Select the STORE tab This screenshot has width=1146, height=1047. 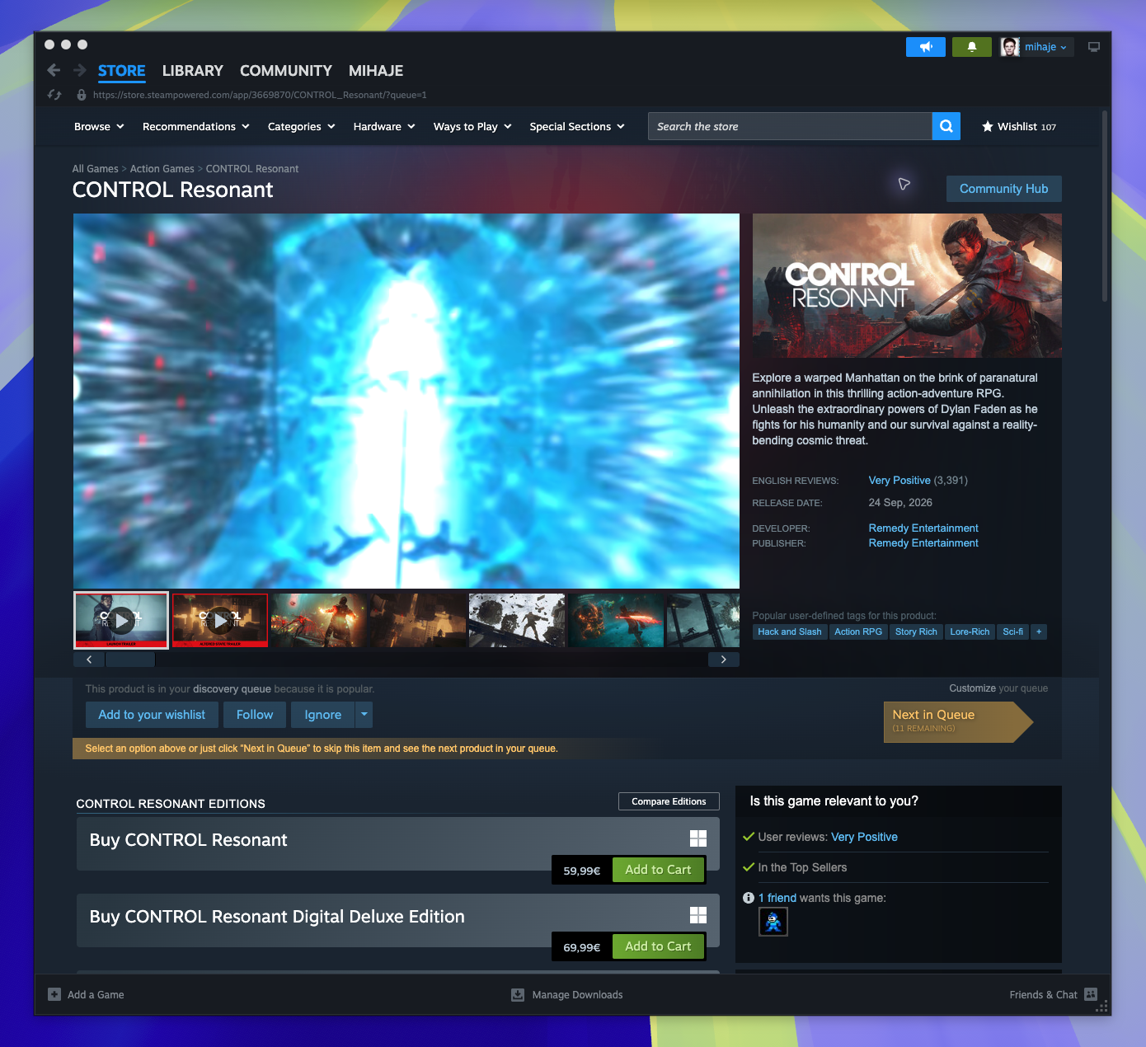[122, 71]
